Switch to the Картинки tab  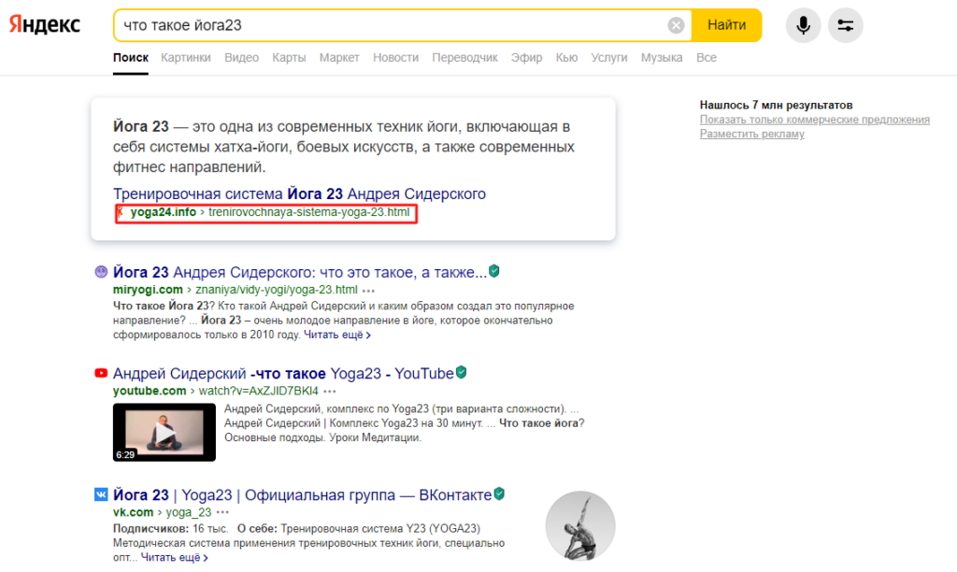(186, 57)
